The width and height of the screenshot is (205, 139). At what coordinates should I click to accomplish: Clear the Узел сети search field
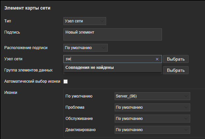click(157, 59)
